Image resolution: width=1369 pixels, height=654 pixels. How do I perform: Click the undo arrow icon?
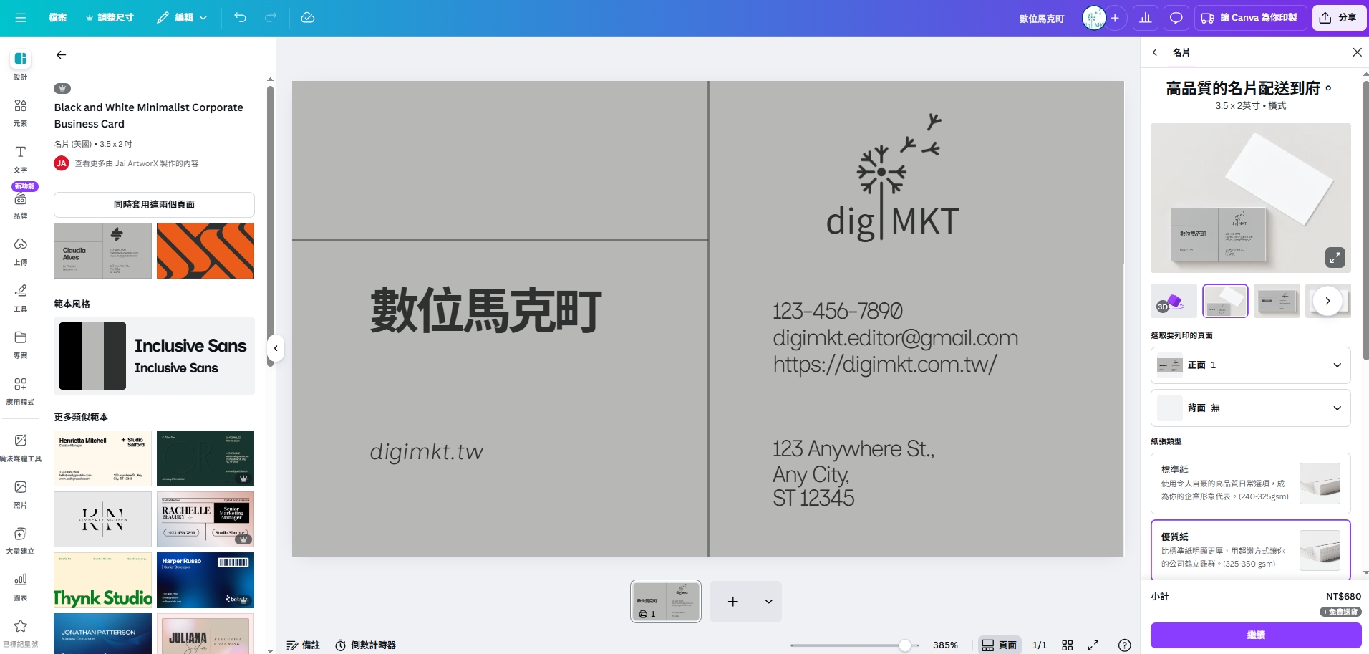coord(240,17)
